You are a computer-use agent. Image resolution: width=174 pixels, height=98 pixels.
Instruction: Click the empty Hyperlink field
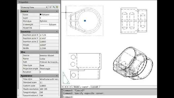pos(49,28)
